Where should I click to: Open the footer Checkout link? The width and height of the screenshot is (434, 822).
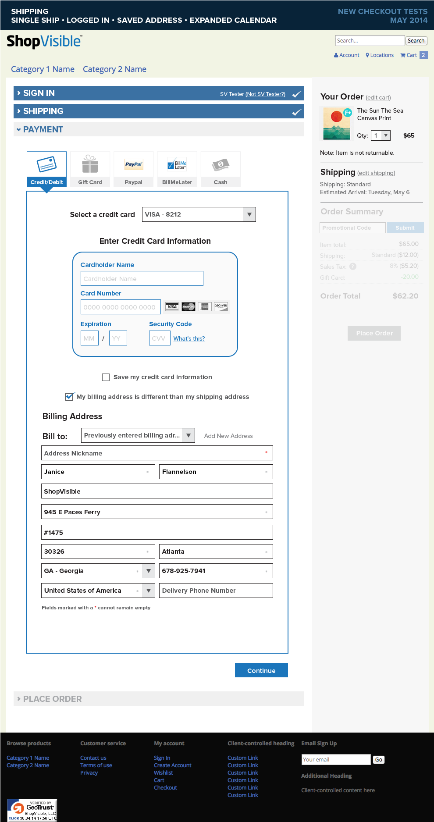[165, 787]
